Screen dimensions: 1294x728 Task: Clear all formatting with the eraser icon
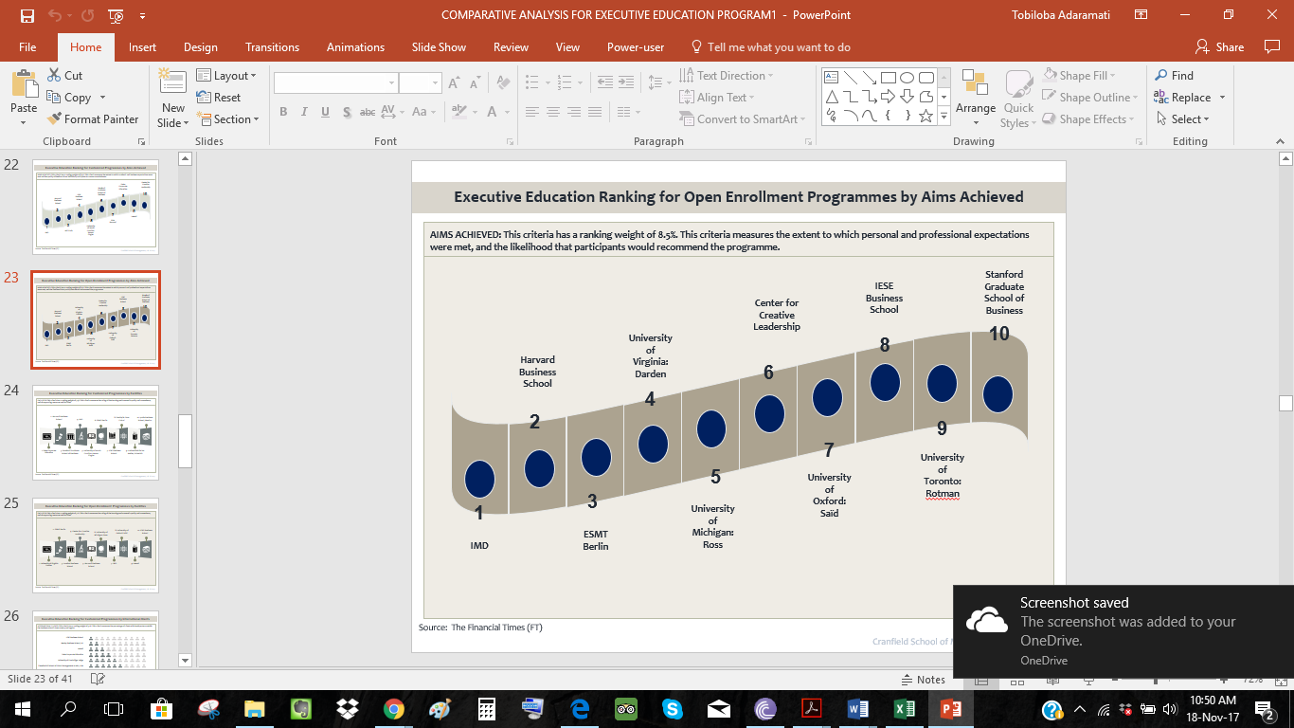tap(502, 83)
